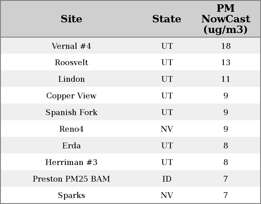The image size is (261, 204).
Task: Click the Lindon site name
Action: coord(71,79)
